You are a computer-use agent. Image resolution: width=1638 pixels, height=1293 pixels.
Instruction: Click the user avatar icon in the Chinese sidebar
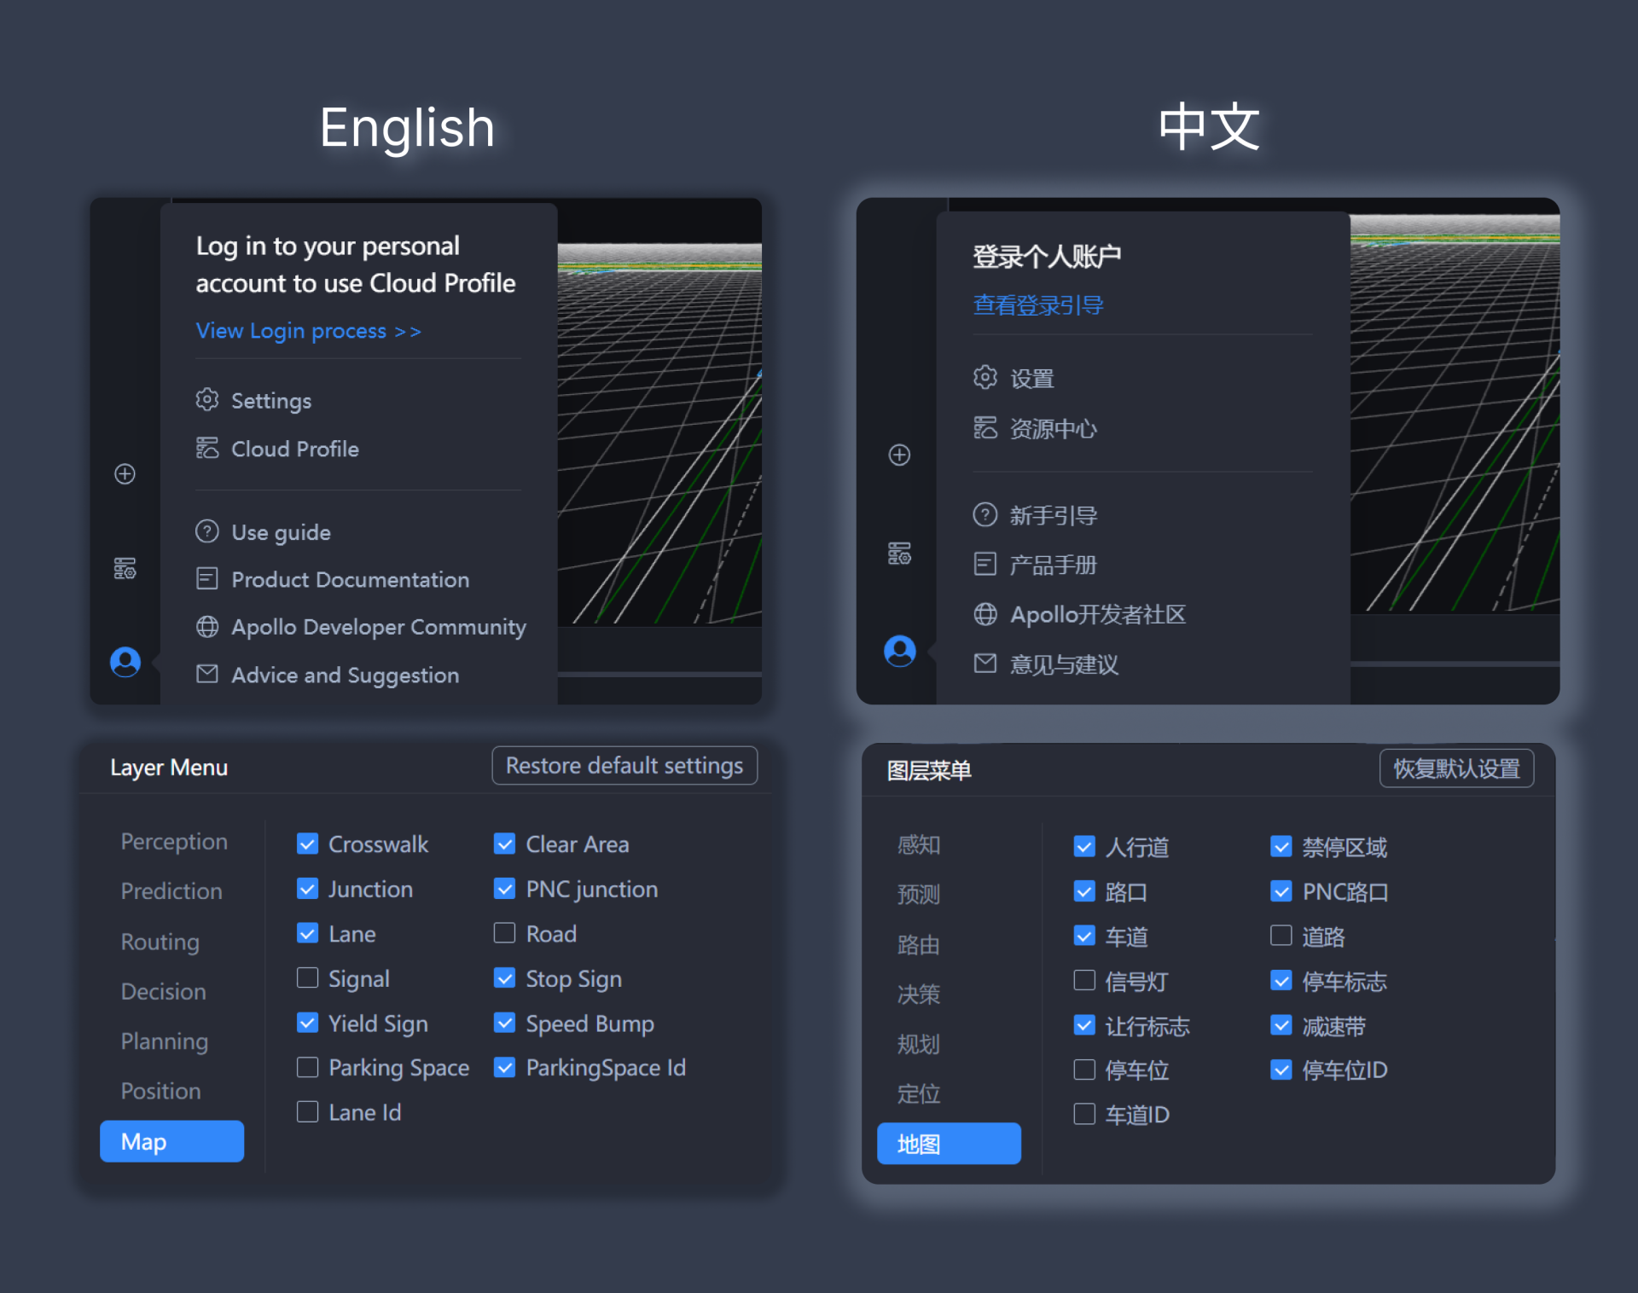pos(899,652)
